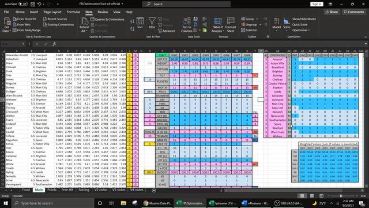369x208 pixels.
Task: Run the OpenSolver Solve button
Action: [x=287, y=23]
